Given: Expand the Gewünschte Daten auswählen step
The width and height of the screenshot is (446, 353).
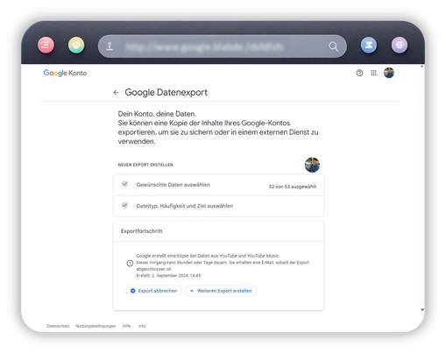Looking at the screenshot, I should click(218, 185).
